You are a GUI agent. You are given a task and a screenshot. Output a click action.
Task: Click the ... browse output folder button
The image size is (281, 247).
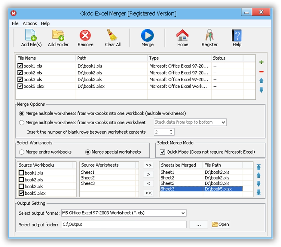point(198,224)
